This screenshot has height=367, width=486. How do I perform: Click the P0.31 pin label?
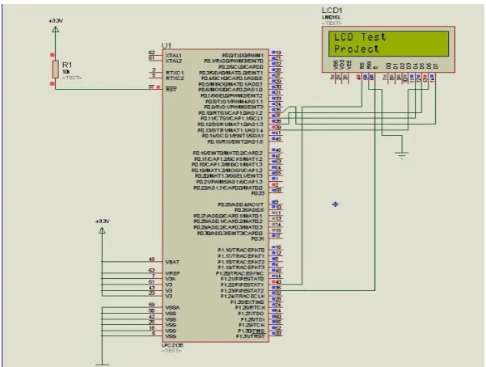click(x=258, y=239)
